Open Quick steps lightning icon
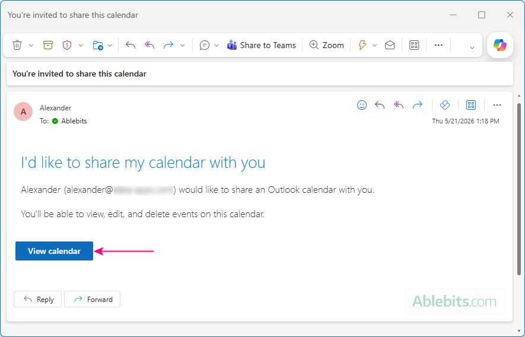 (x=362, y=45)
